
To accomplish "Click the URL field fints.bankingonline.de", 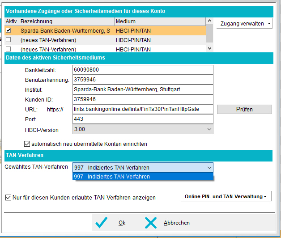I will click(x=143, y=109).
